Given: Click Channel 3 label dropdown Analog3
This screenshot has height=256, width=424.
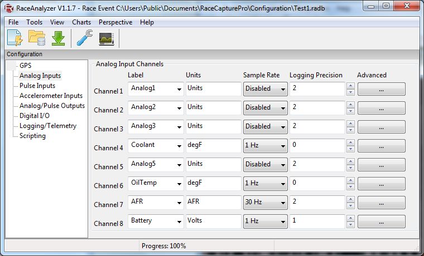Looking at the screenshot, I should [x=156, y=126].
